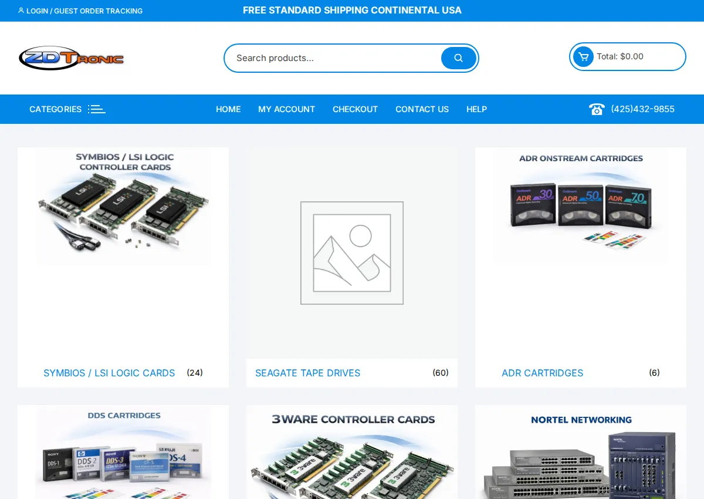Viewport: 704px width, 499px height.
Task: Click the magnifier search button
Action: (459, 58)
